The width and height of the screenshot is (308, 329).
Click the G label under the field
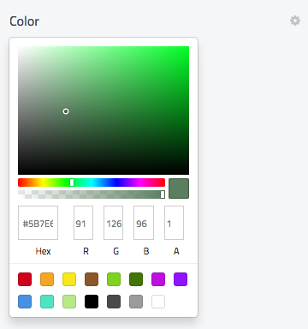click(x=115, y=251)
